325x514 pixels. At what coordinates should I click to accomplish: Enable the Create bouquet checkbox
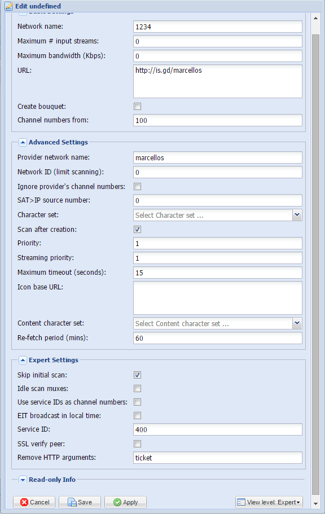pos(138,106)
